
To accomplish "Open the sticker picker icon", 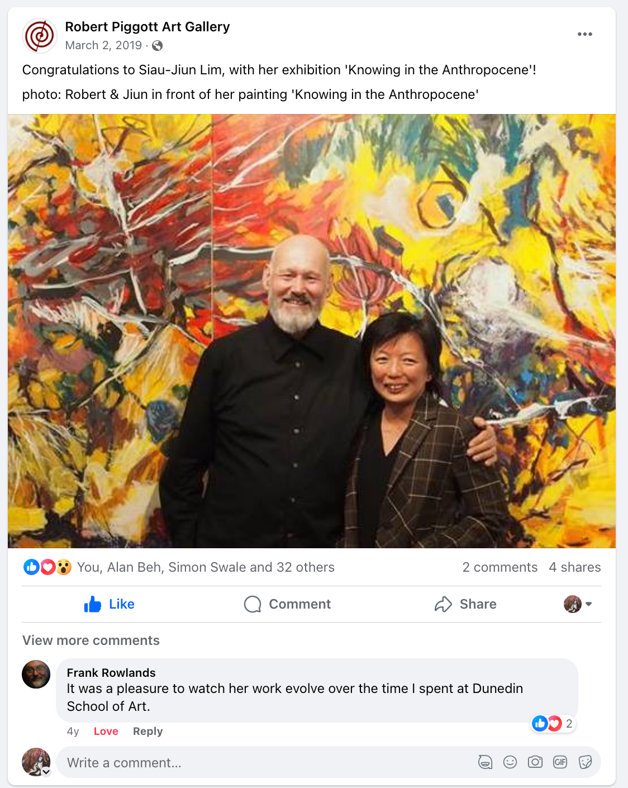I will 585,762.
